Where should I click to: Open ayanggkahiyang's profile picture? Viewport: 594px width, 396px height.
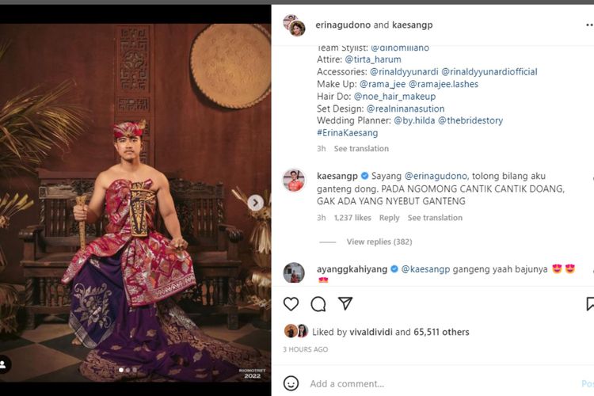[294, 272]
